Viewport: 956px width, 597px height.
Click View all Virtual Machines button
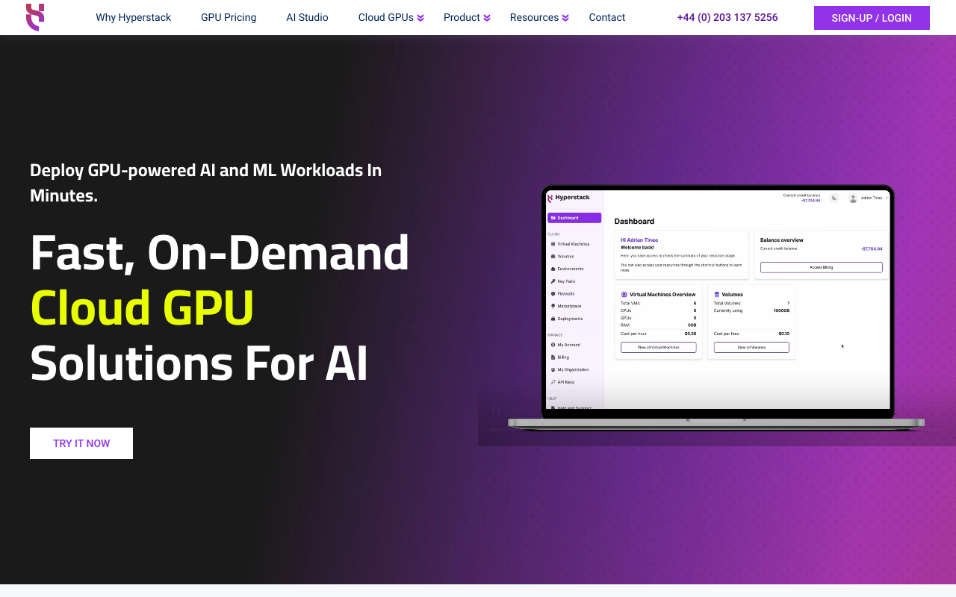pyautogui.click(x=659, y=347)
